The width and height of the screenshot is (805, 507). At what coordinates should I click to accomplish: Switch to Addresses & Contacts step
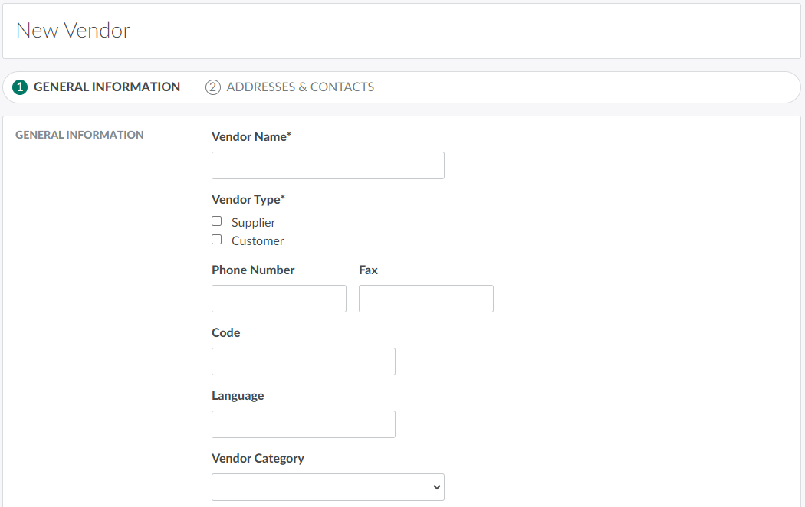pyautogui.click(x=300, y=87)
